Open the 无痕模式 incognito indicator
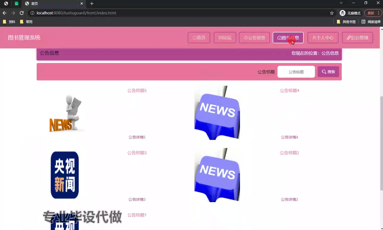 (350, 13)
